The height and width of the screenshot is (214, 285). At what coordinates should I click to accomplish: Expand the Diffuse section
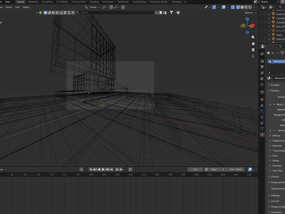(x=276, y=136)
